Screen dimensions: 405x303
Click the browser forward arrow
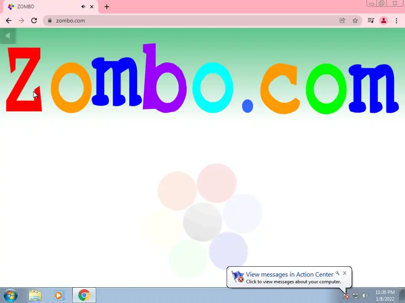[x=21, y=21]
